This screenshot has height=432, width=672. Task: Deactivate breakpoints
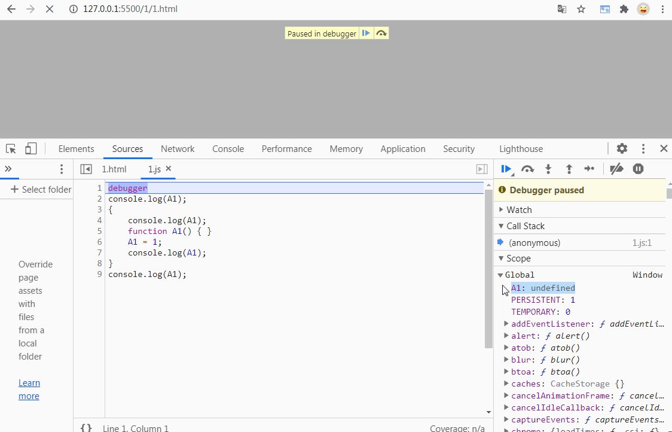(x=616, y=169)
